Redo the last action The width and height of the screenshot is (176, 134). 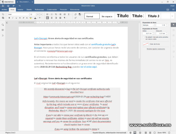click(20, 6)
